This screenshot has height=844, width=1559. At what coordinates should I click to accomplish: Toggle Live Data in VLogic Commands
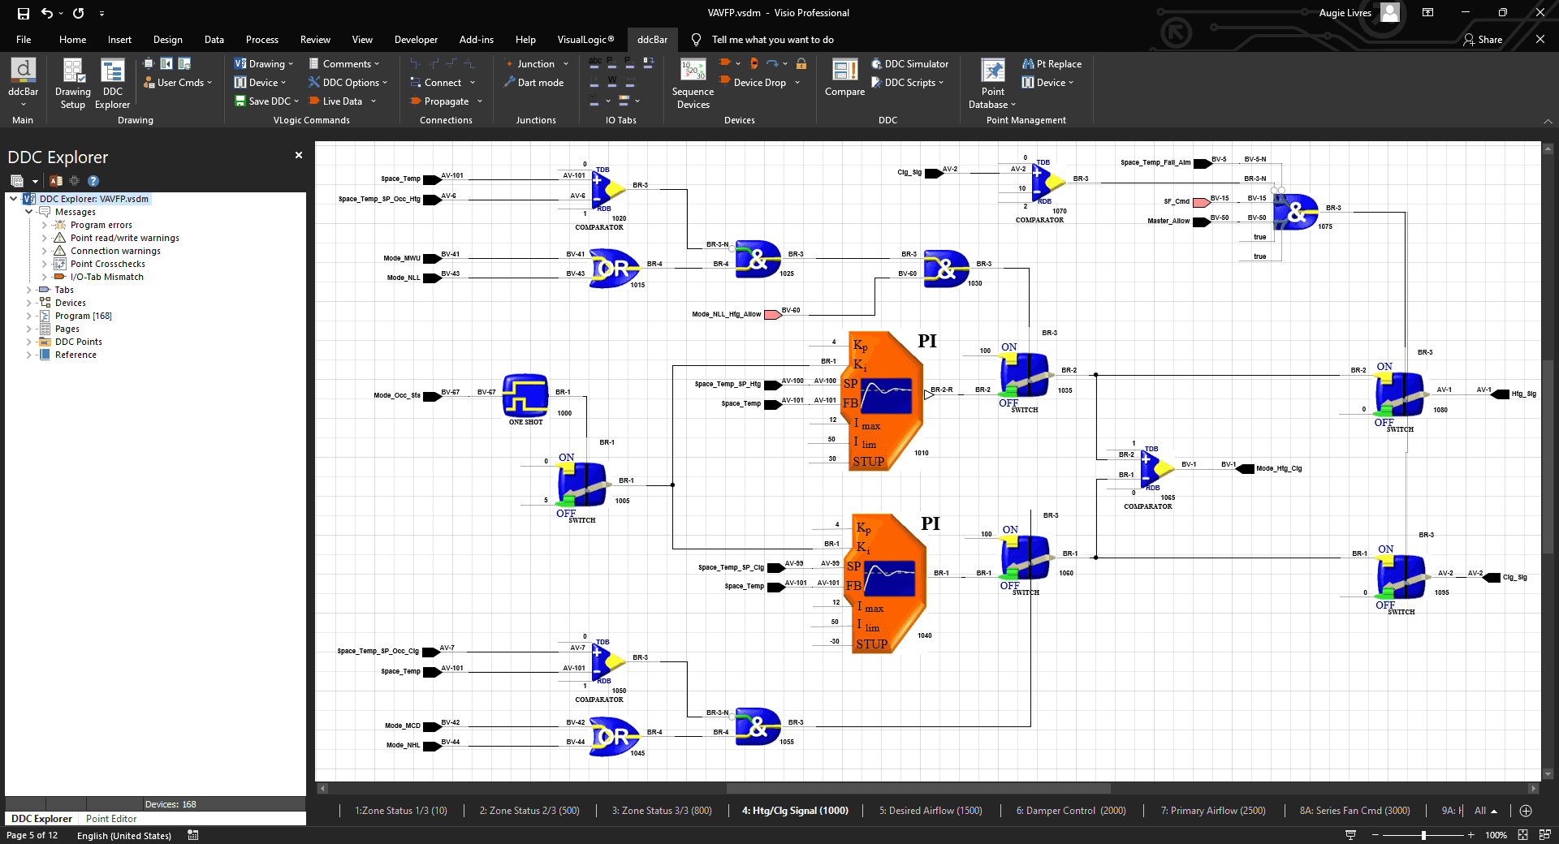tap(342, 101)
